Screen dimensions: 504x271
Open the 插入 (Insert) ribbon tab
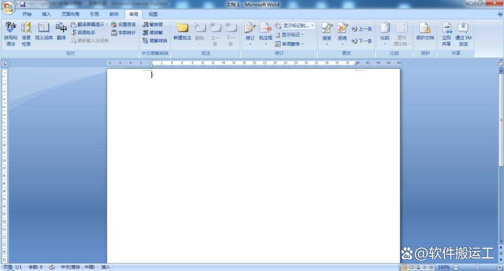[46, 14]
